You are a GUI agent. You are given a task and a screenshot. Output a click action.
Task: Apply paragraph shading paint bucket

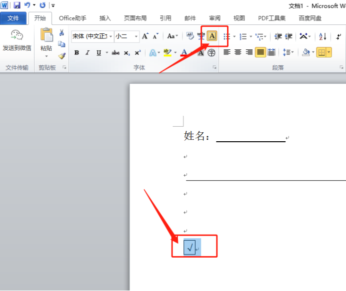(x=306, y=52)
